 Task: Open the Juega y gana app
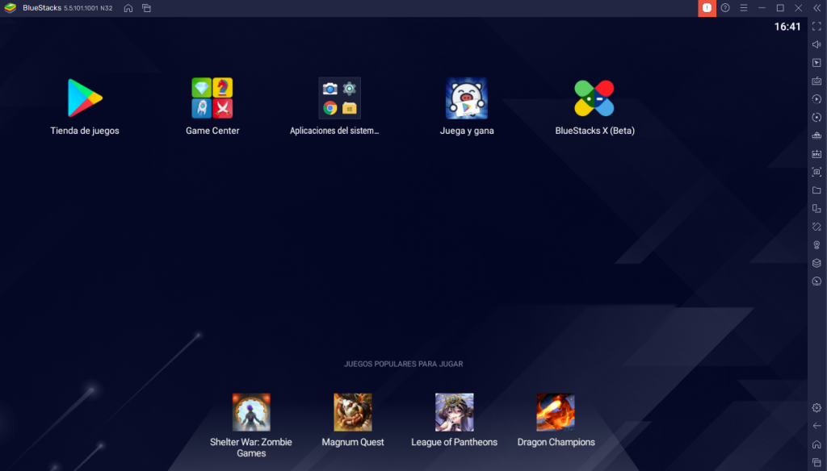pyautogui.click(x=467, y=98)
